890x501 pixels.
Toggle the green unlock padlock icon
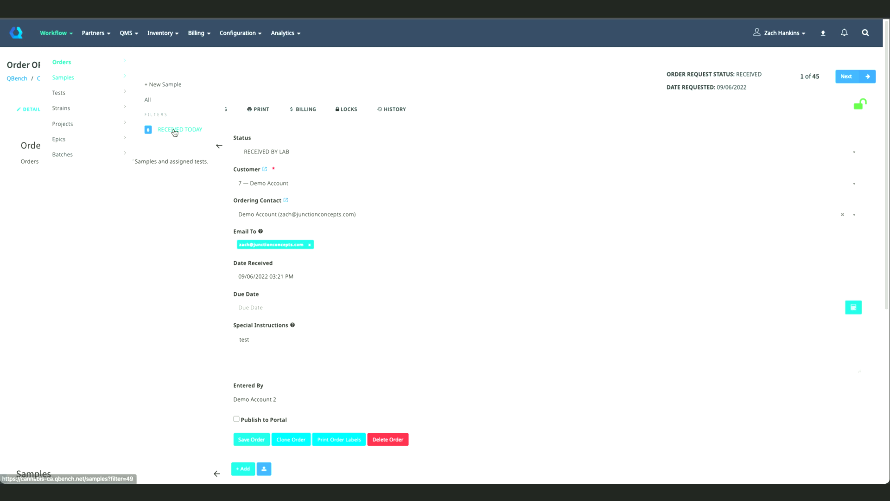pyautogui.click(x=860, y=104)
